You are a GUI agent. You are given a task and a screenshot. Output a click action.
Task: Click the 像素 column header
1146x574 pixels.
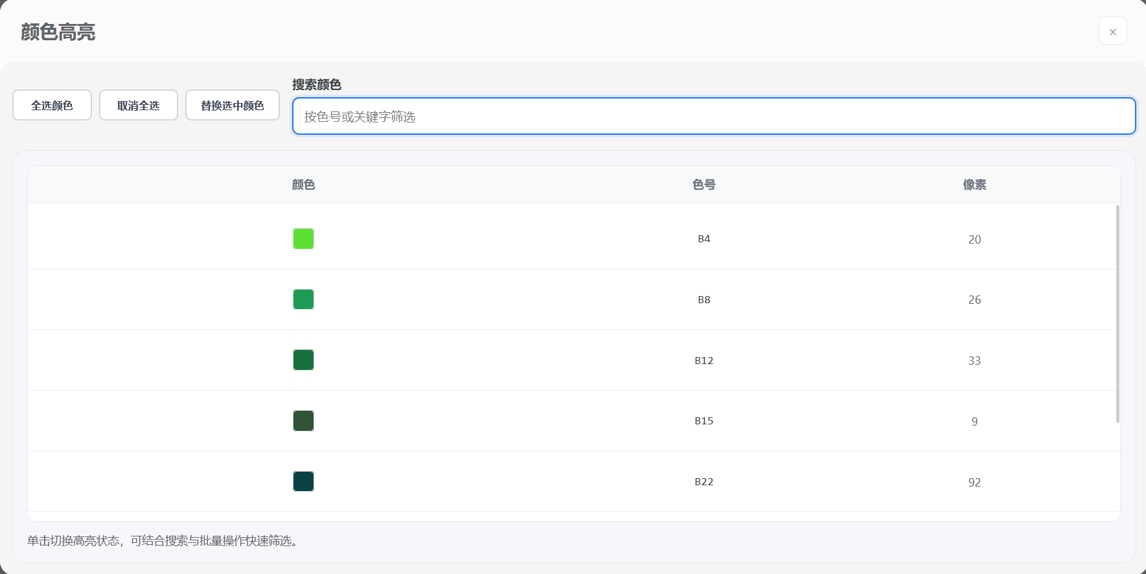[x=974, y=185]
